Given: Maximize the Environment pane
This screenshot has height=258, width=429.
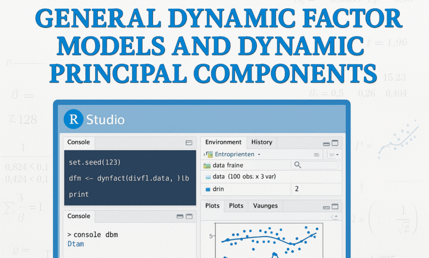Looking at the screenshot, I should click(335, 143).
